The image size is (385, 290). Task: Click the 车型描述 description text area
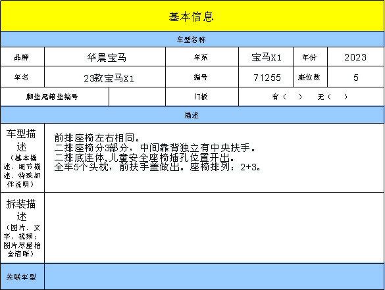[214, 158]
